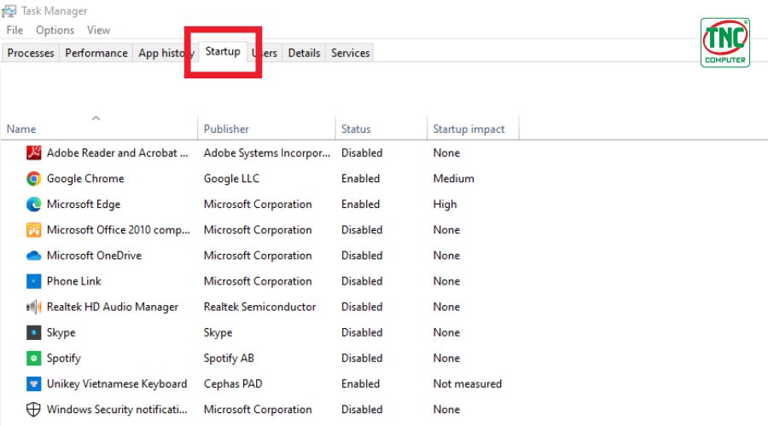Click Phone Link's Microsoft Corporation publisher
768x426 pixels.
(x=258, y=281)
